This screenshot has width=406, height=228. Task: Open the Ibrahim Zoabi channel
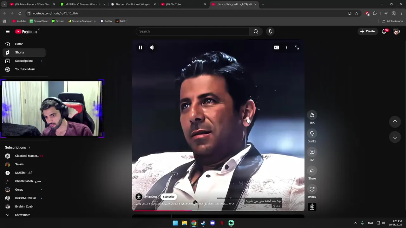tap(24, 206)
